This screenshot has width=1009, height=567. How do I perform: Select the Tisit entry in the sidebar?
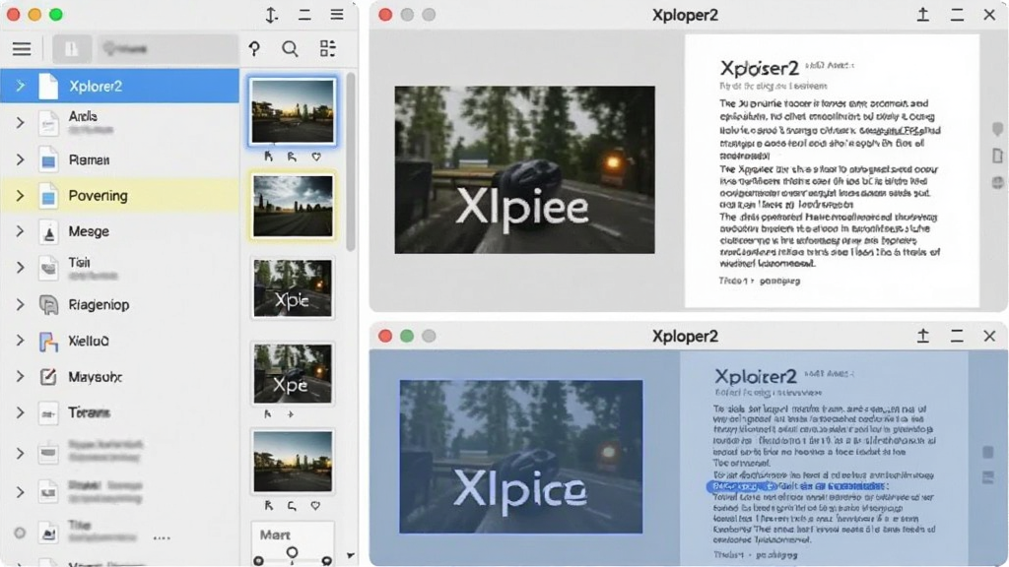[119, 268]
